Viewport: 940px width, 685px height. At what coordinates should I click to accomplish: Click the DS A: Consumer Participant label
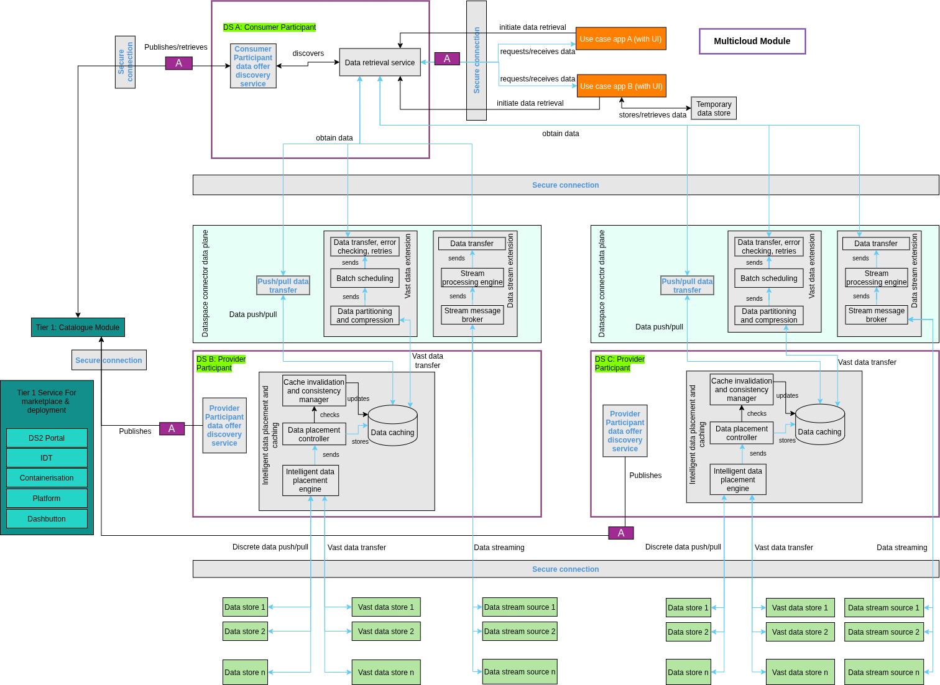coord(269,27)
